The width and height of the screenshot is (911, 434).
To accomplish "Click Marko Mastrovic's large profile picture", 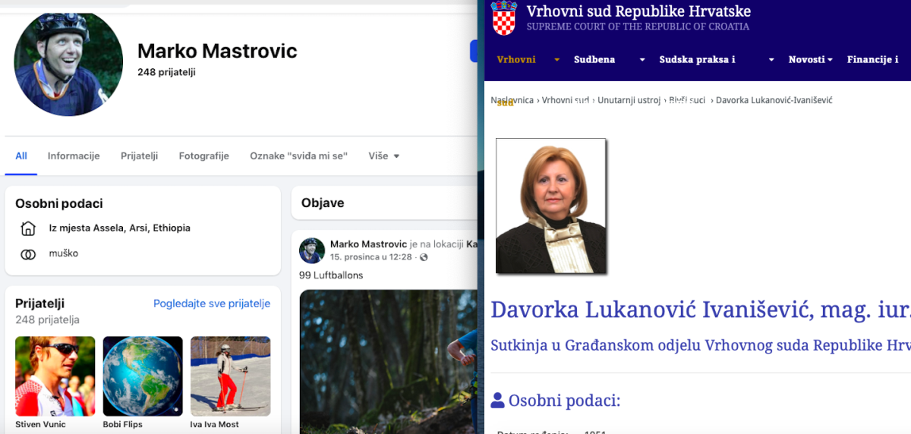I will (x=68, y=62).
